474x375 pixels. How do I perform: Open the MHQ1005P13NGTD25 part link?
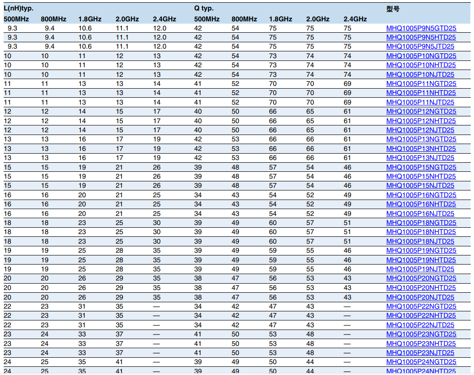pyautogui.click(x=421, y=139)
